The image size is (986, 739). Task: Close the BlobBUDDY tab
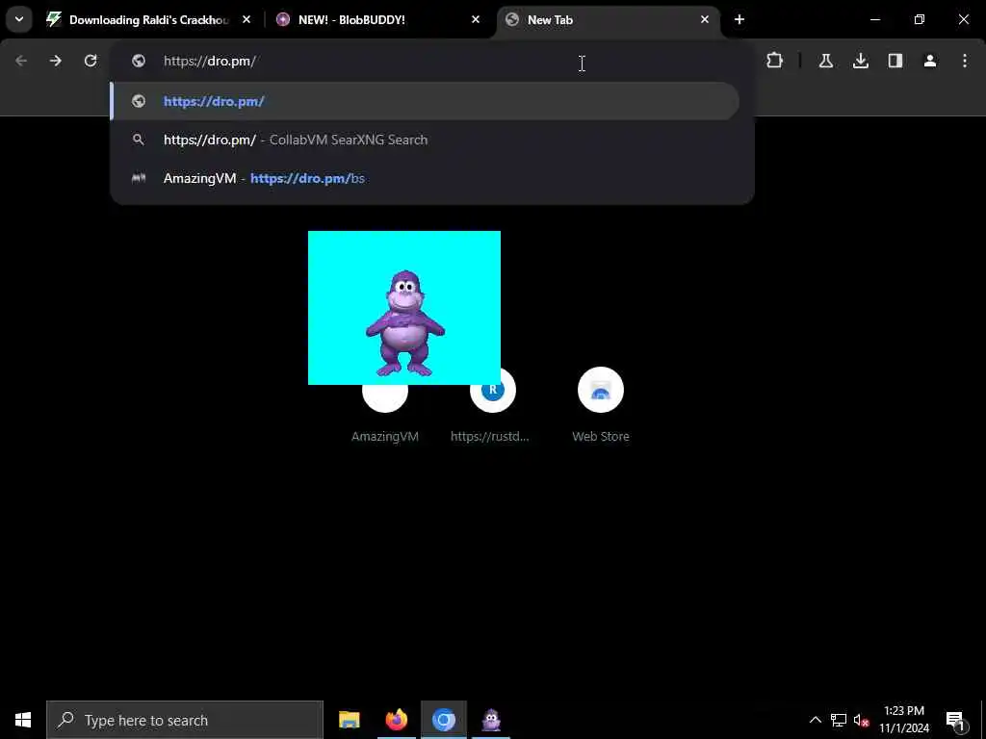(476, 20)
